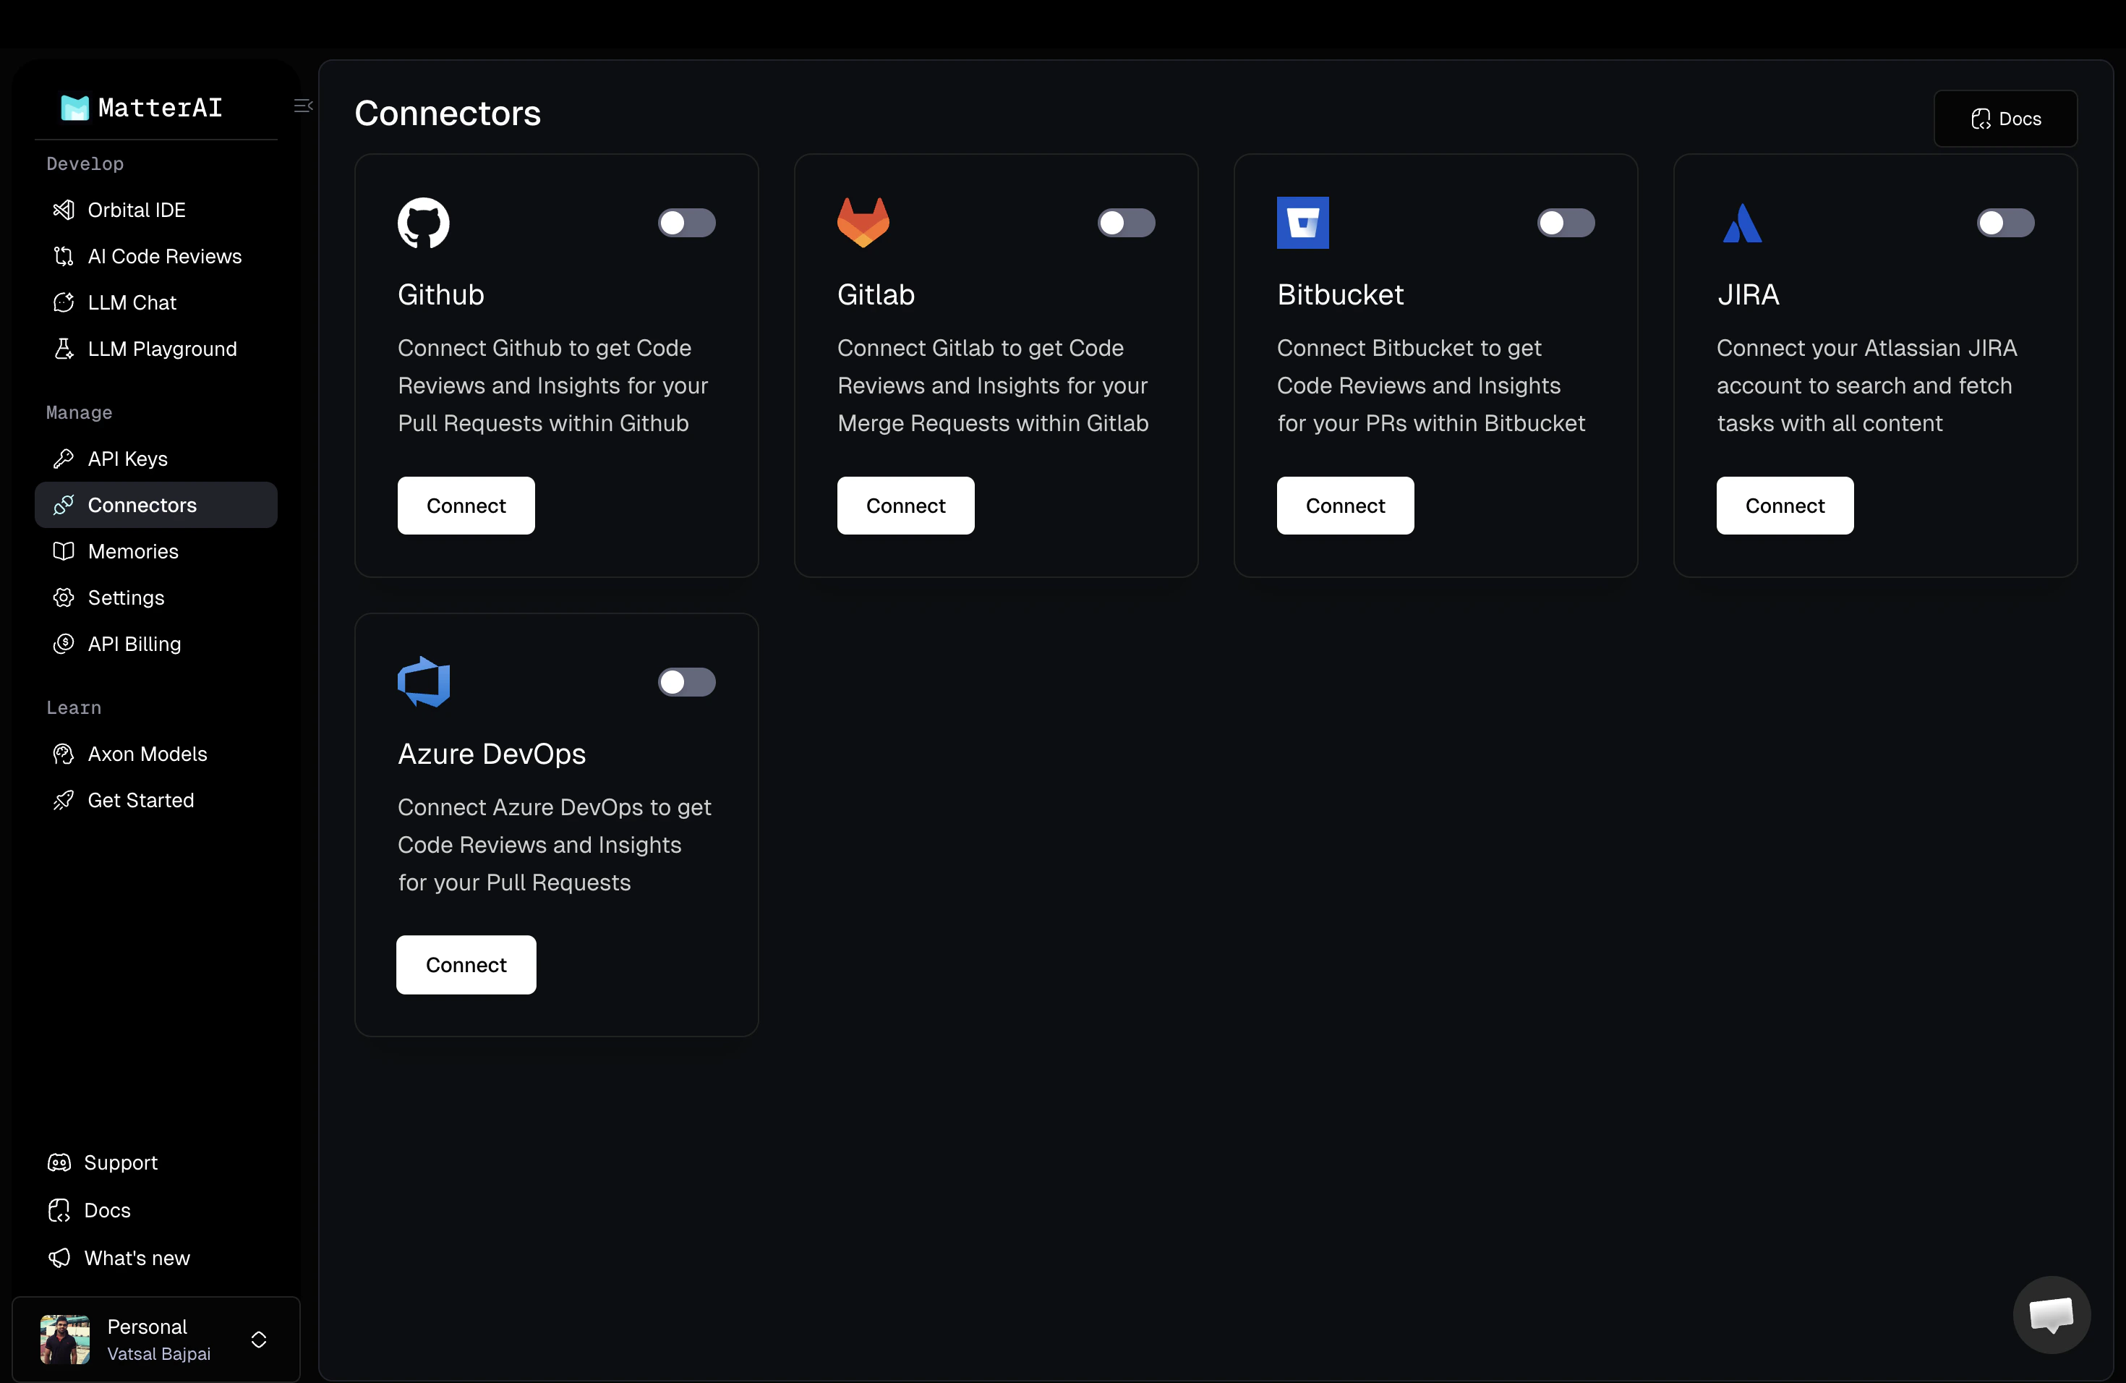Screen dimensions: 2126x1383
Task: Open the Memories panel
Action: pos(133,551)
